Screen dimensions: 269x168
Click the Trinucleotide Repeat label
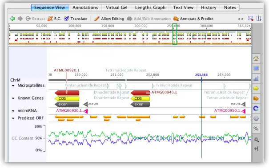coord(174,85)
